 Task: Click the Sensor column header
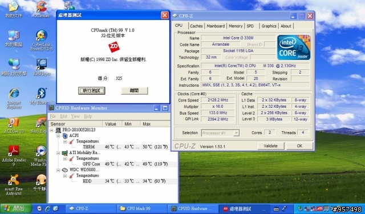tap(75, 124)
